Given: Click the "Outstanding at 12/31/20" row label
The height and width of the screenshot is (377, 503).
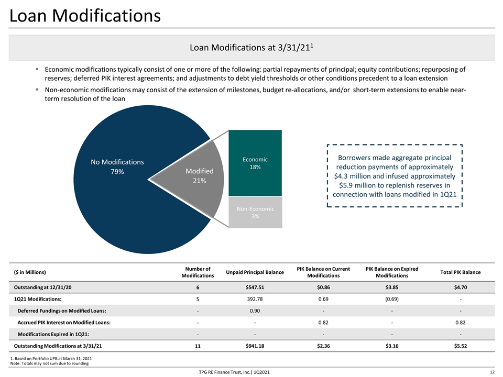Looking at the screenshot, I should (x=42, y=287).
